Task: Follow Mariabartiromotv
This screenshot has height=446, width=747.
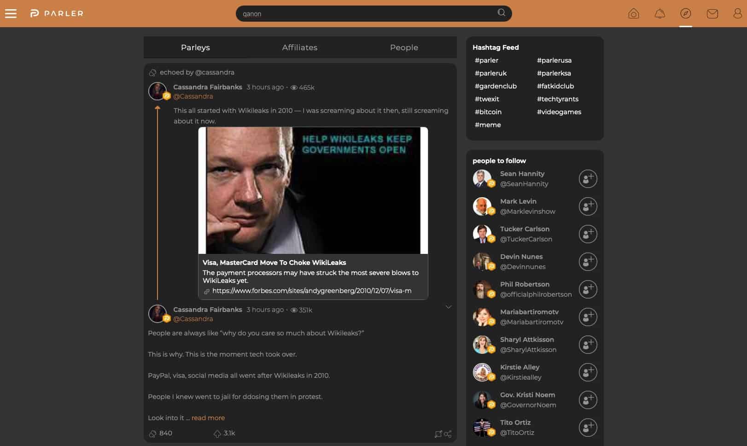Action: [588, 317]
